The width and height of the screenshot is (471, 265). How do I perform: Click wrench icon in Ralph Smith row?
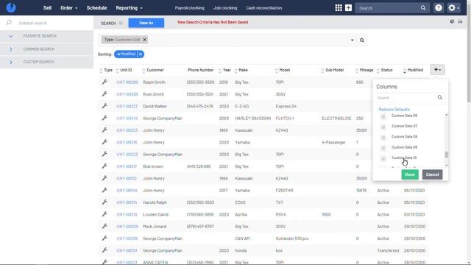point(105,82)
